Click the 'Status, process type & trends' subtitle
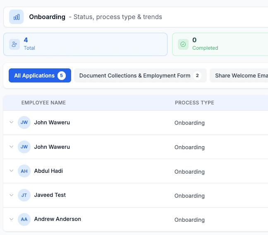The image size is (268, 235). point(118,17)
